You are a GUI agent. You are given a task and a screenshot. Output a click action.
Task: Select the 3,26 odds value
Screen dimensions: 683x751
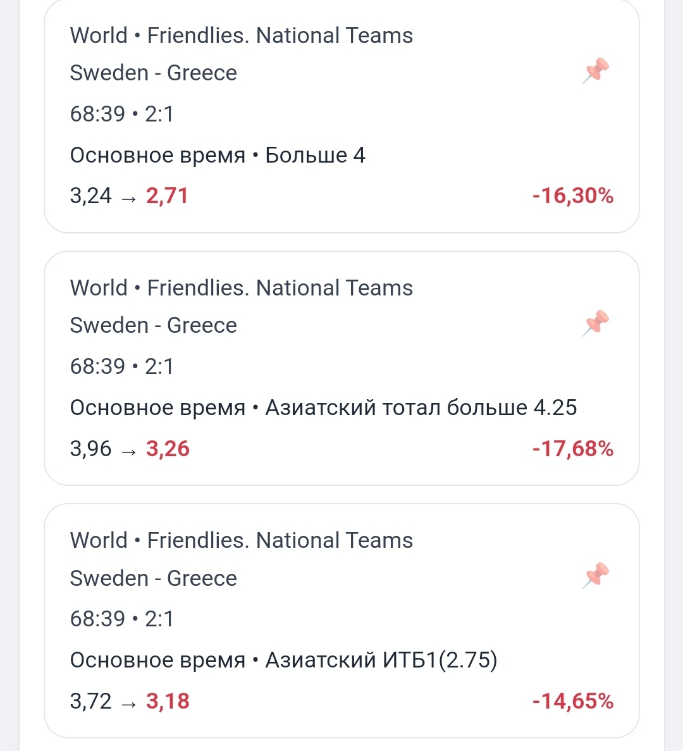point(168,449)
